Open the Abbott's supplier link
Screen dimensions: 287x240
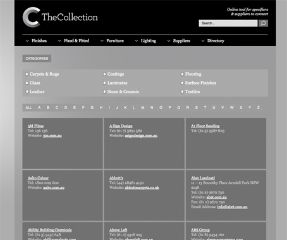pyautogui.click(x=116, y=178)
